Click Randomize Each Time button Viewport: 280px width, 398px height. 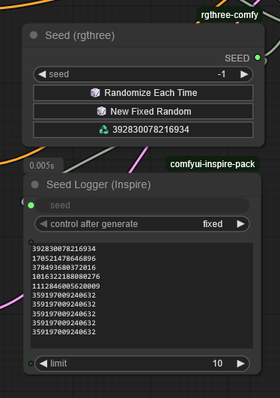tap(143, 93)
